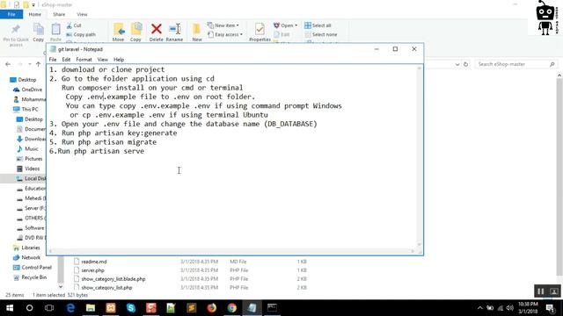Click Cut in the Explorer ribbon
This screenshot has height=316, width=563.
(74, 25)
